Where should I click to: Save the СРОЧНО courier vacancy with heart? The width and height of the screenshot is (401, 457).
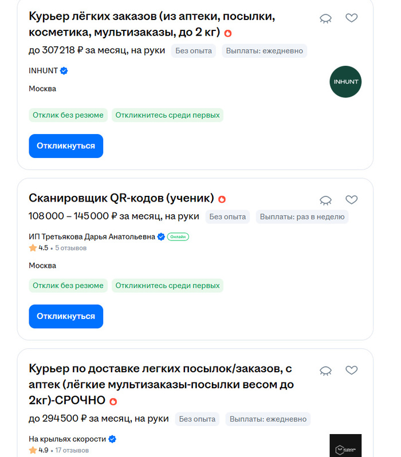[352, 371]
